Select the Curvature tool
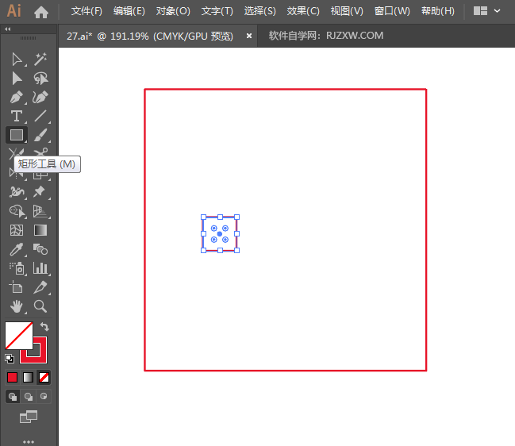Image resolution: width=515 pixels, height=446 pixels. tap(40, 97)
